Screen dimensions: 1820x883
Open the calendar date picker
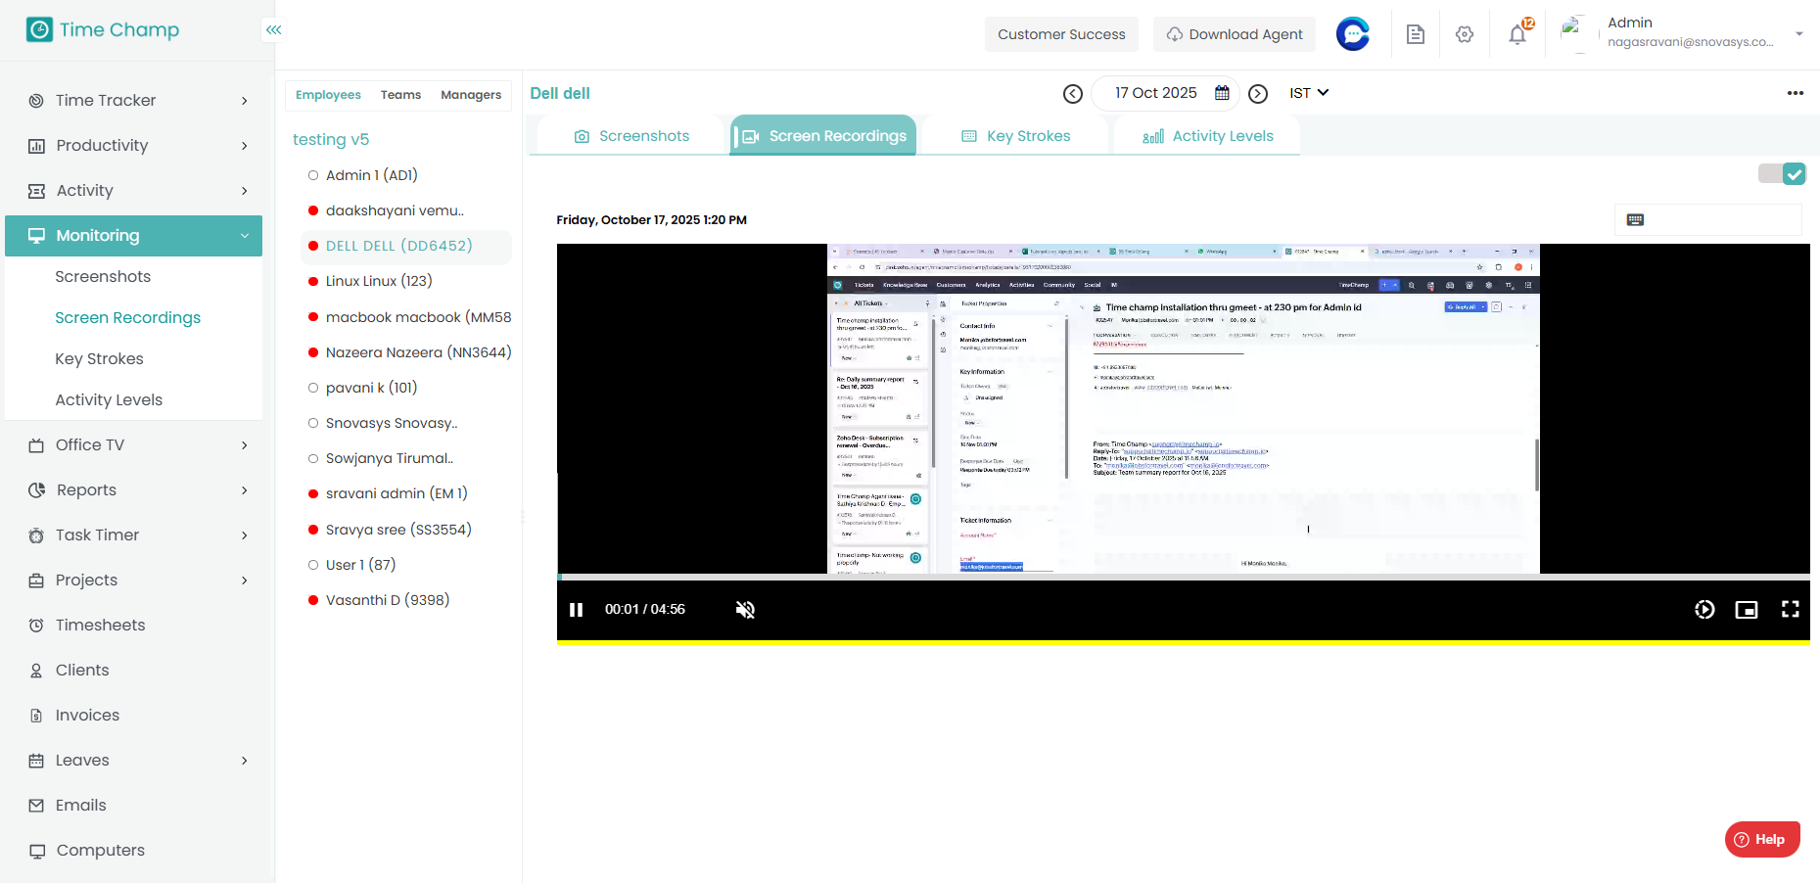(1222, 93)
